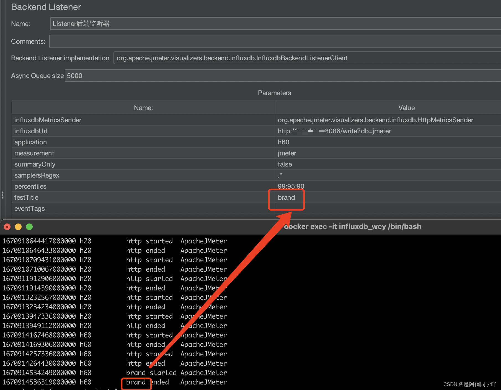Click the Async Queue size field 5000
The height and width of the screenshot is (390, 501).
283,76
